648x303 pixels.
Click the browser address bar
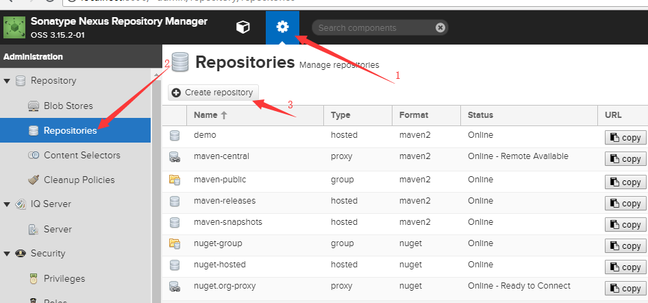(x=356, y=2)
